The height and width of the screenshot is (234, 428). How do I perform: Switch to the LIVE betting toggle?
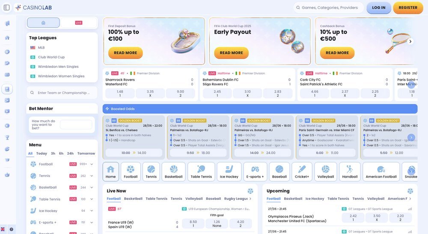click(79, 23)
